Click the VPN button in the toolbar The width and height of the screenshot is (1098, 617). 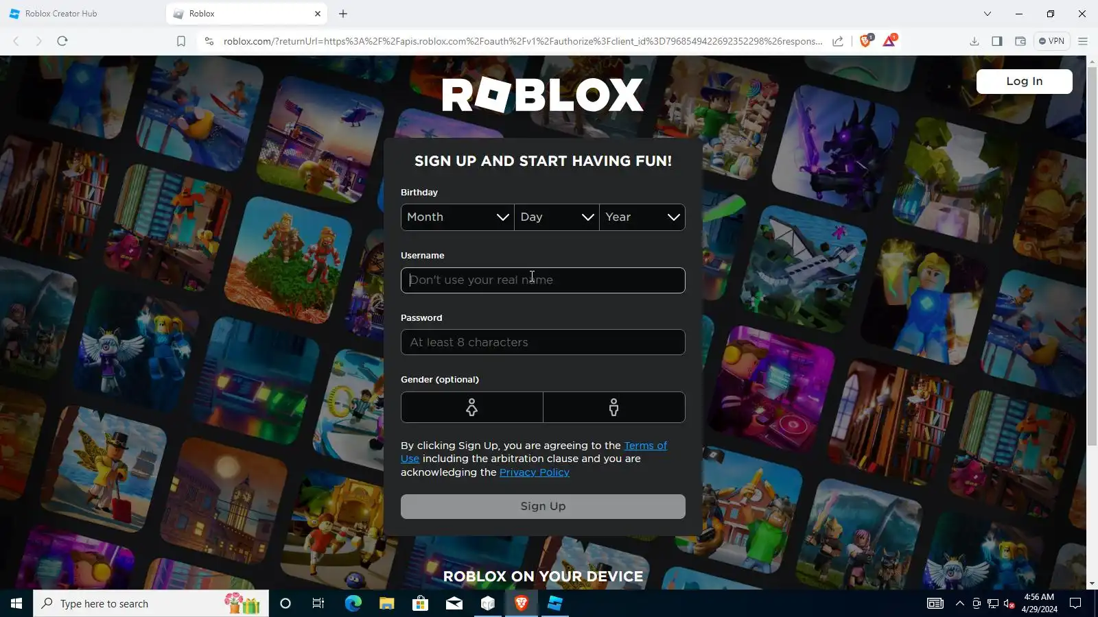coord(1051,41)
